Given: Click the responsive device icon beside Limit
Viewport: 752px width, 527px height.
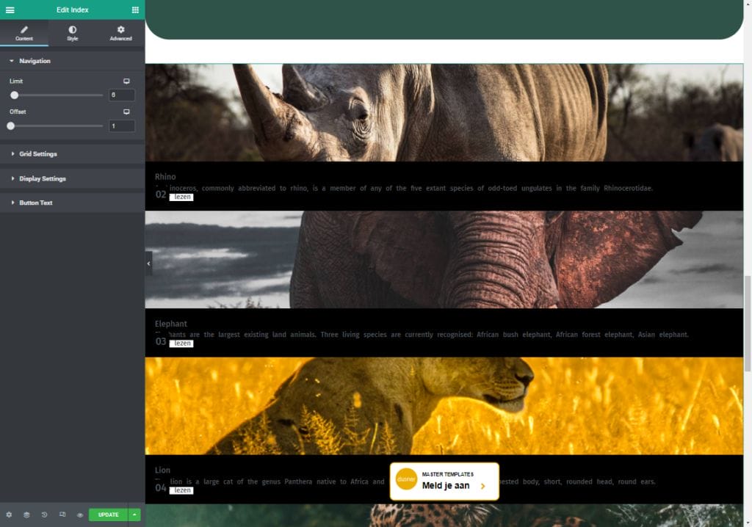Looking at the screenshot, I should point(126,81).
